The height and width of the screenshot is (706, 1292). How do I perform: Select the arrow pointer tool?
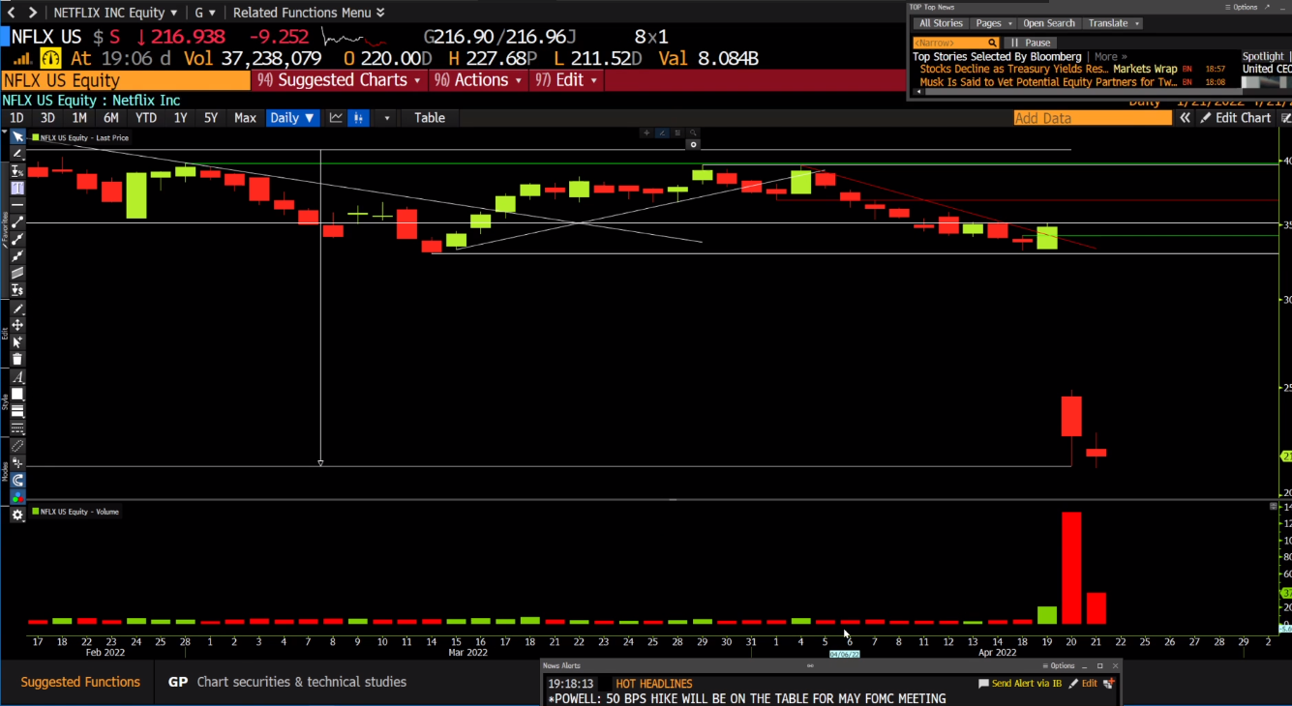click(17, 137)
